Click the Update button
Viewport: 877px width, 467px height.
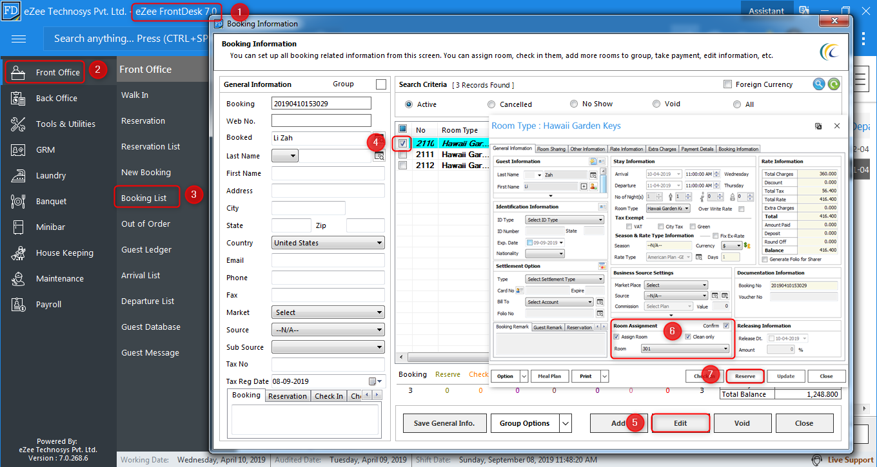pos(786,376)
